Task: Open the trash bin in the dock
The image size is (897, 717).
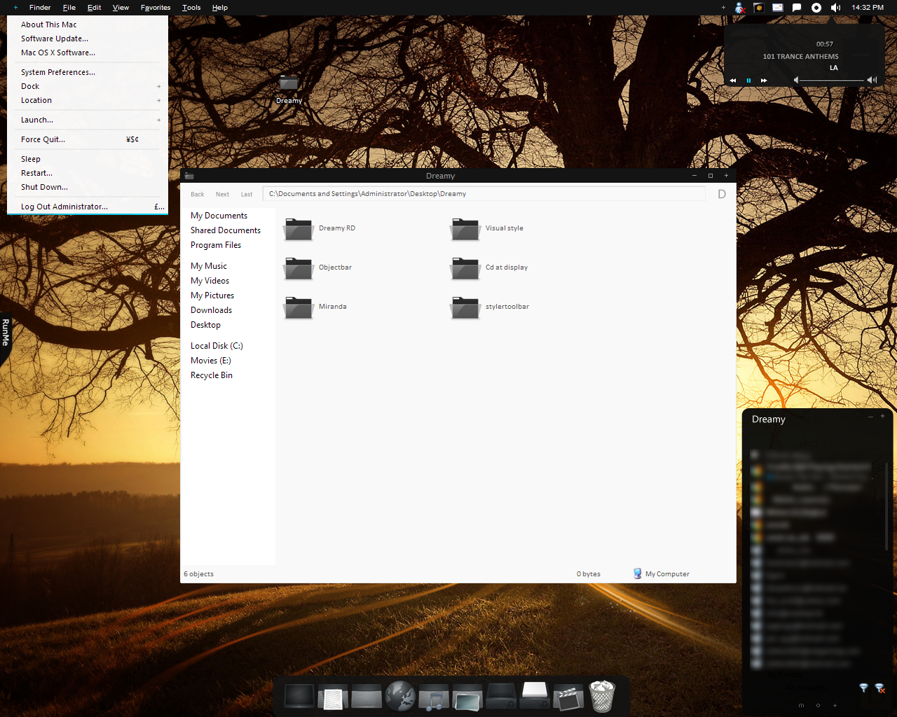Action: click(602, 696)
